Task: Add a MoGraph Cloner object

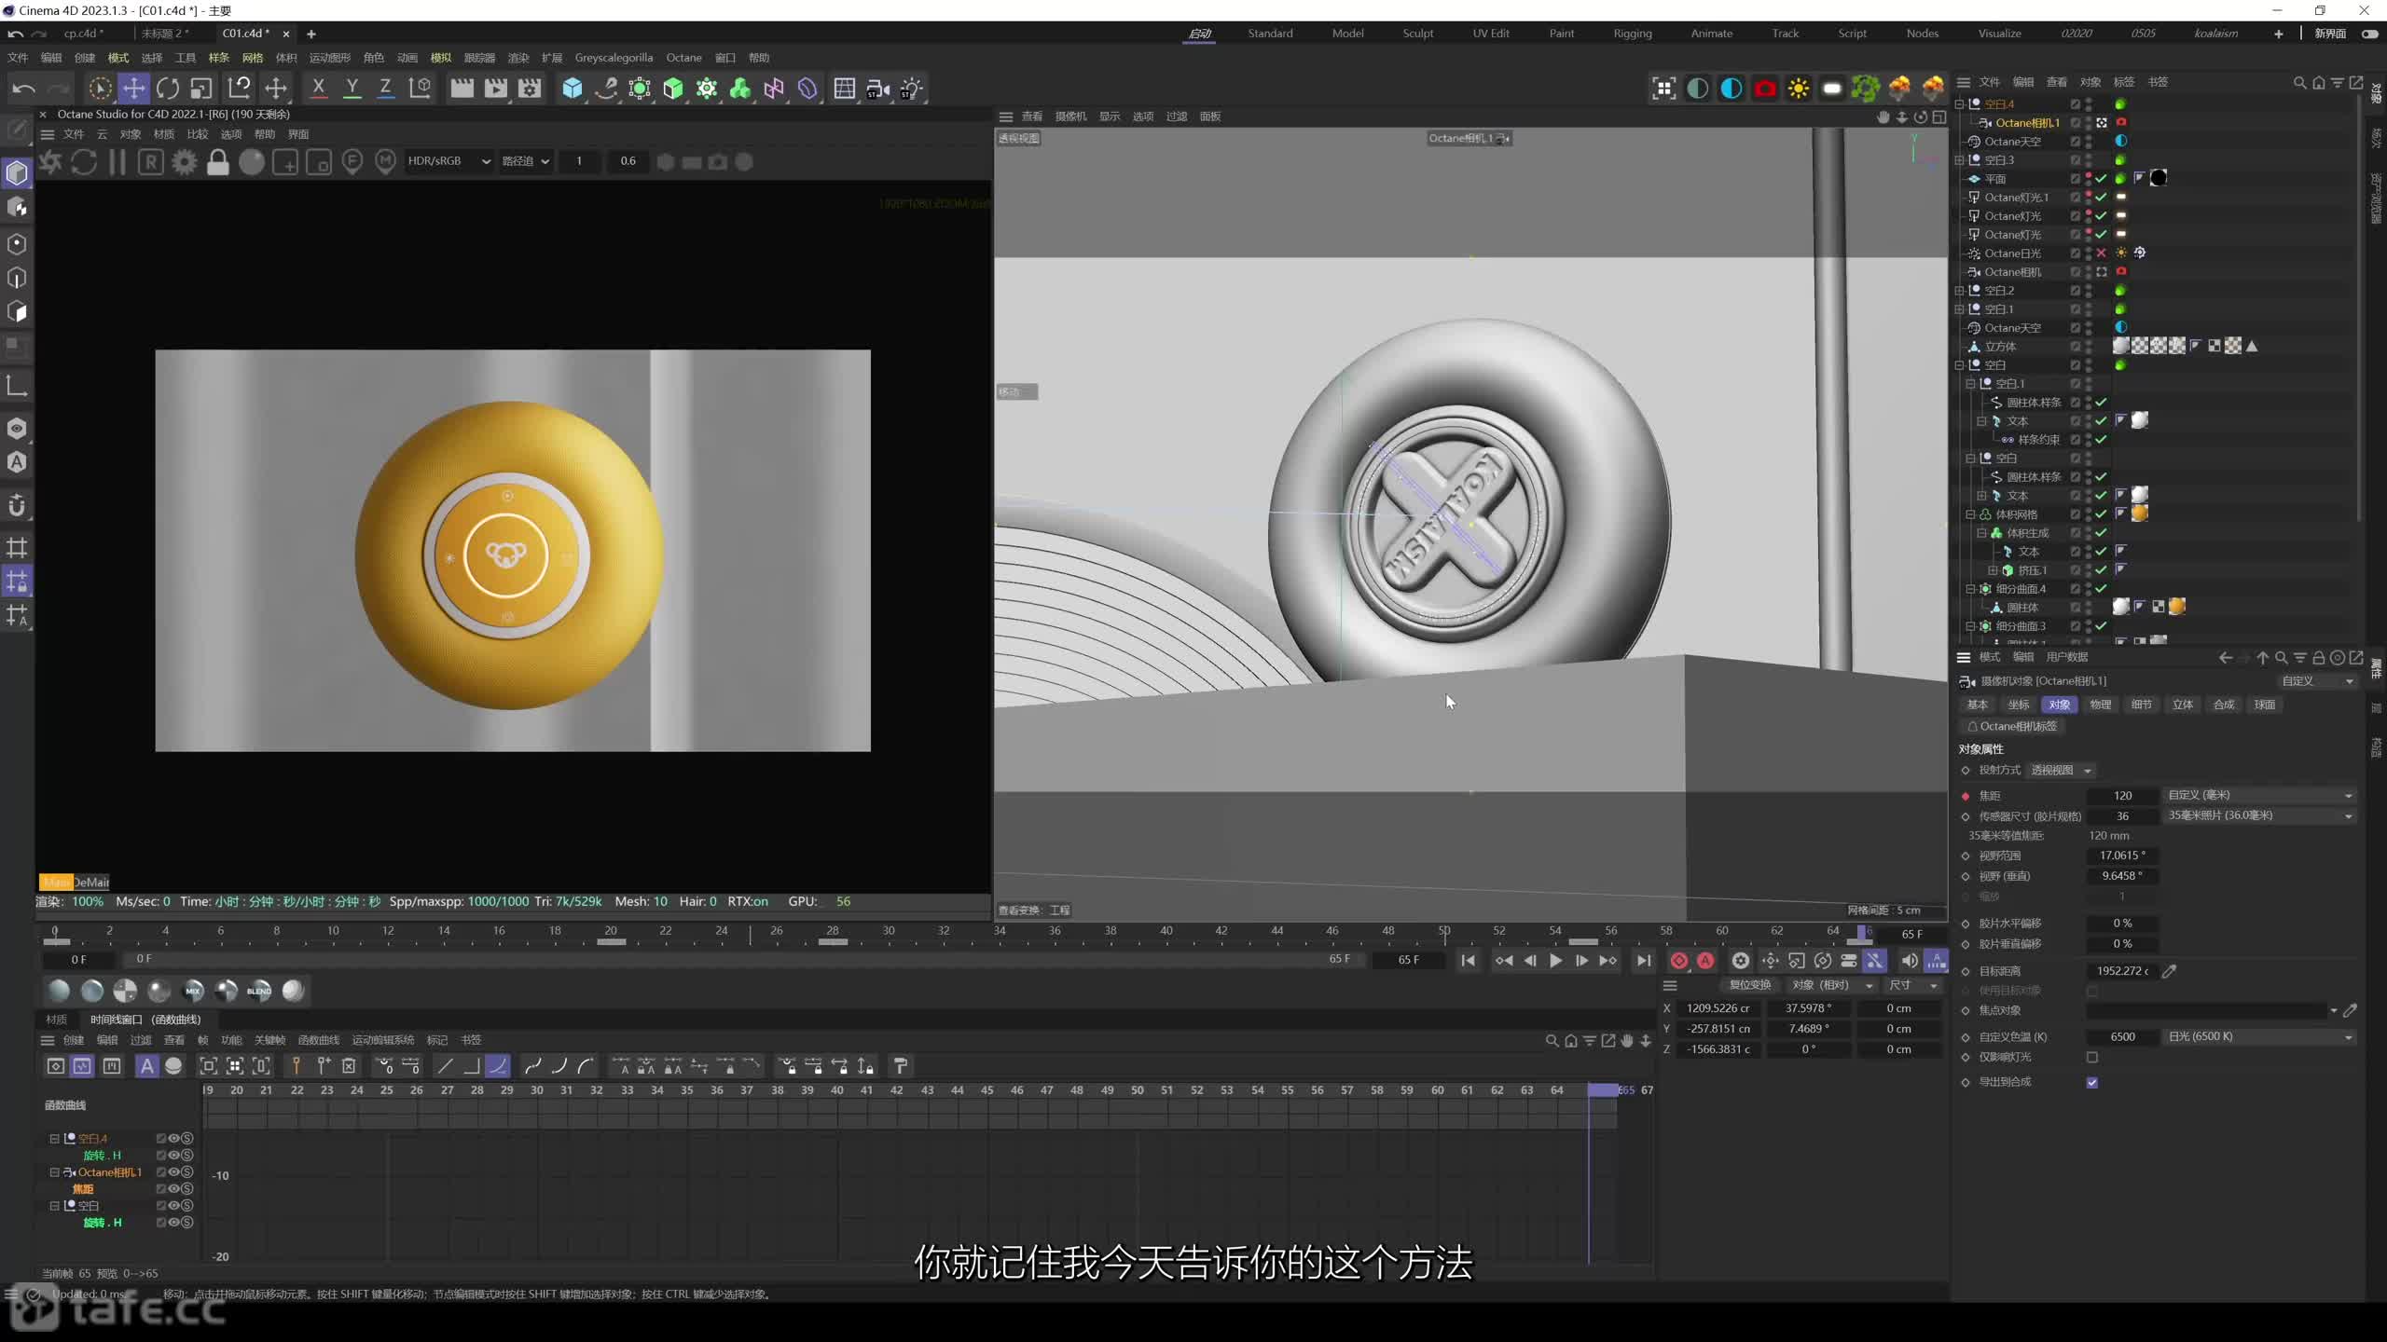Action: point(707,89)
